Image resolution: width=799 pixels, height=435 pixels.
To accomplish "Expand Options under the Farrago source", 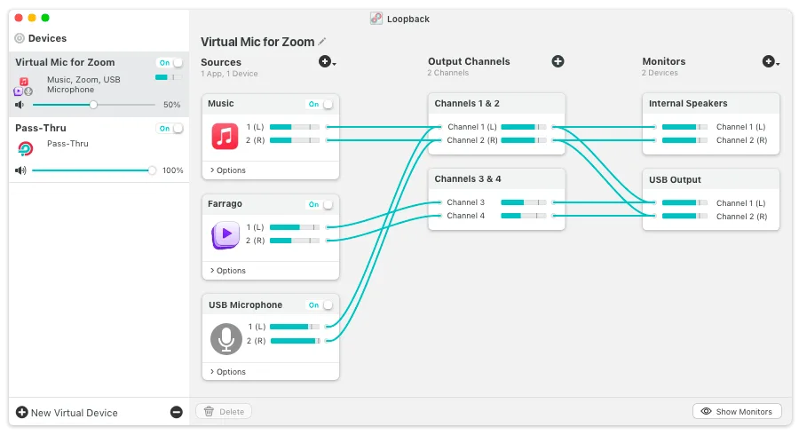I will click(228, 271).
